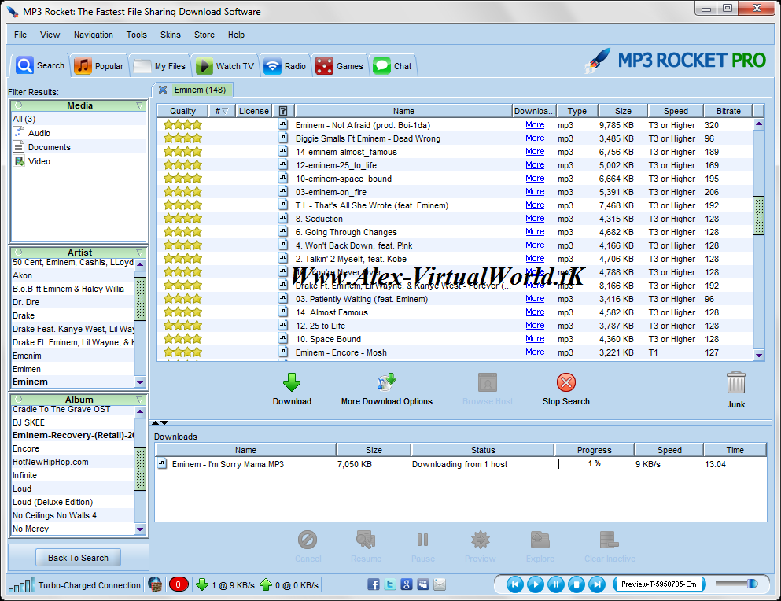Share on Facebook icon

click(x=373, y=584)
